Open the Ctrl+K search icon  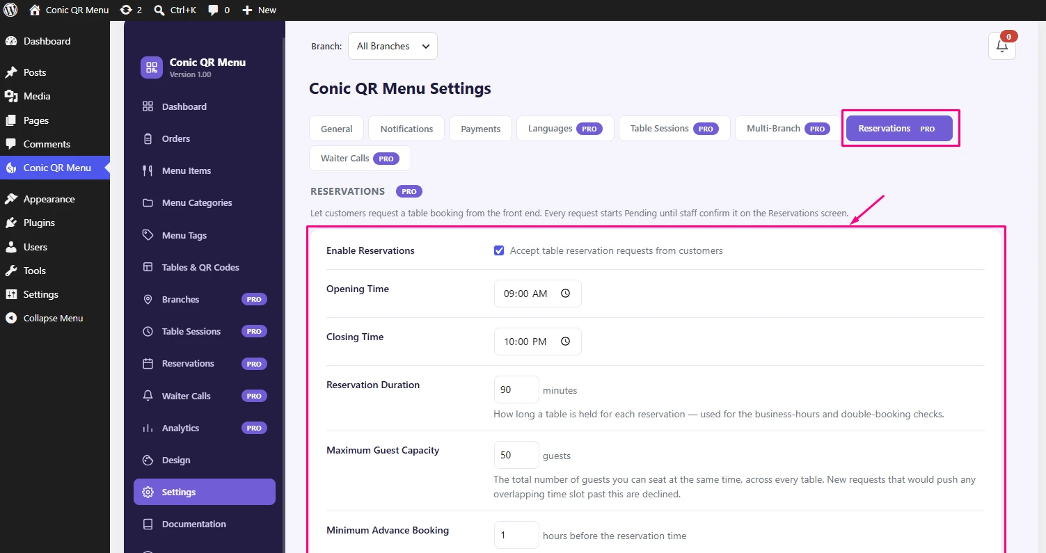159,10
